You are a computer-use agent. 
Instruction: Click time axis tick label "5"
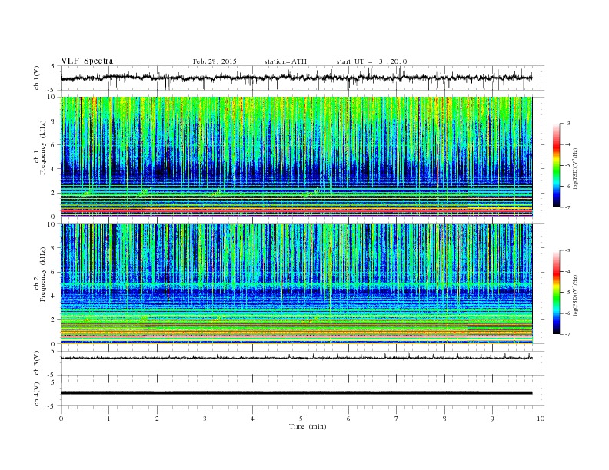point(301,419)
